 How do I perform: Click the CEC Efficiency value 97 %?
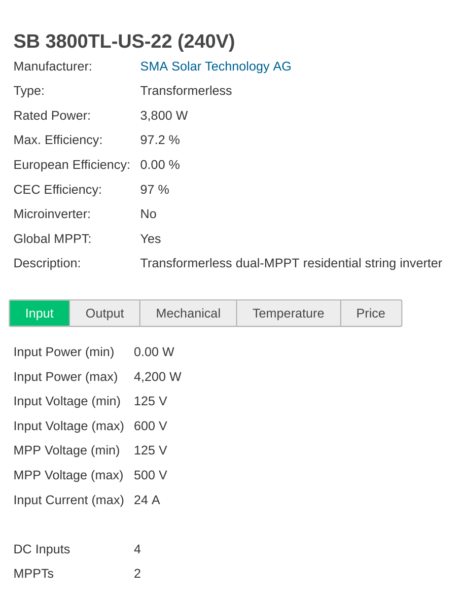[x=155, y=190]
